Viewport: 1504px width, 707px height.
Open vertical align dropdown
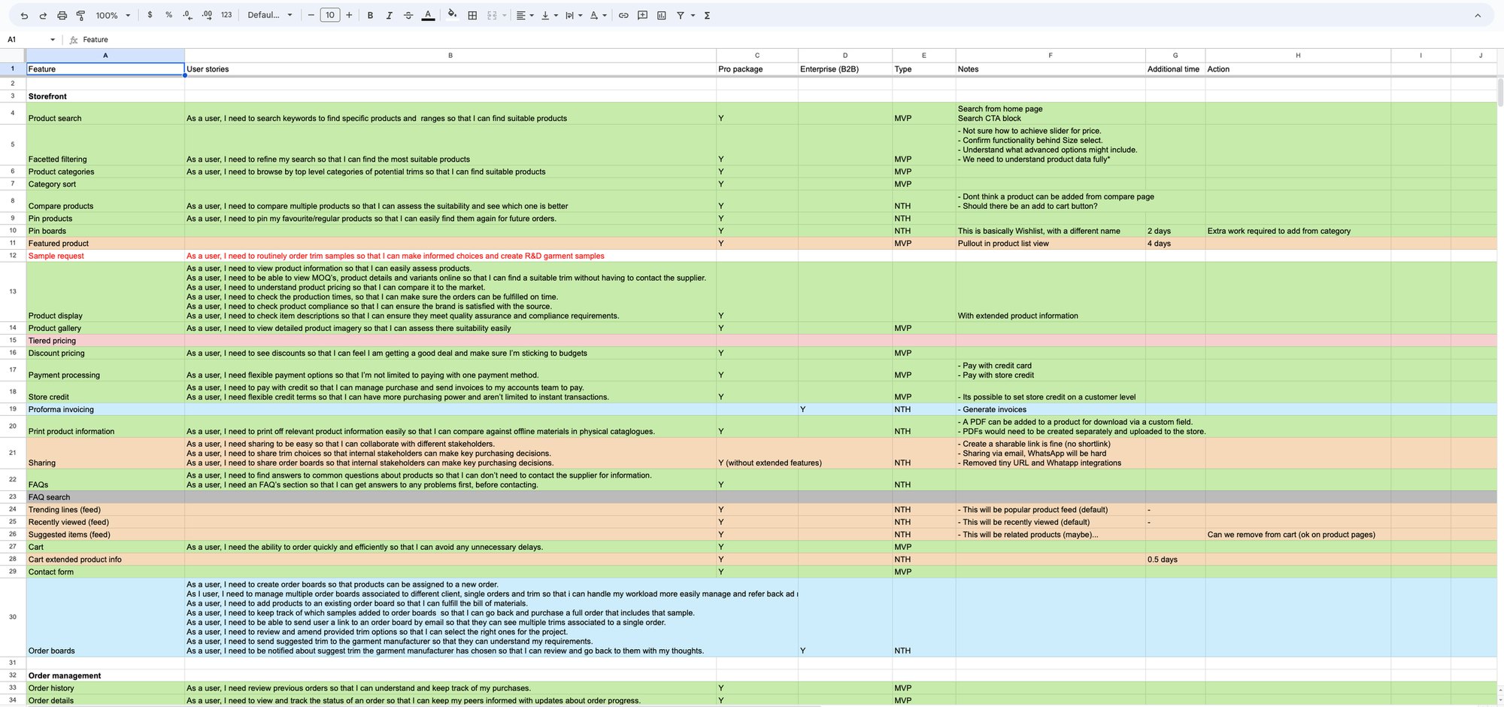[549, 15]
